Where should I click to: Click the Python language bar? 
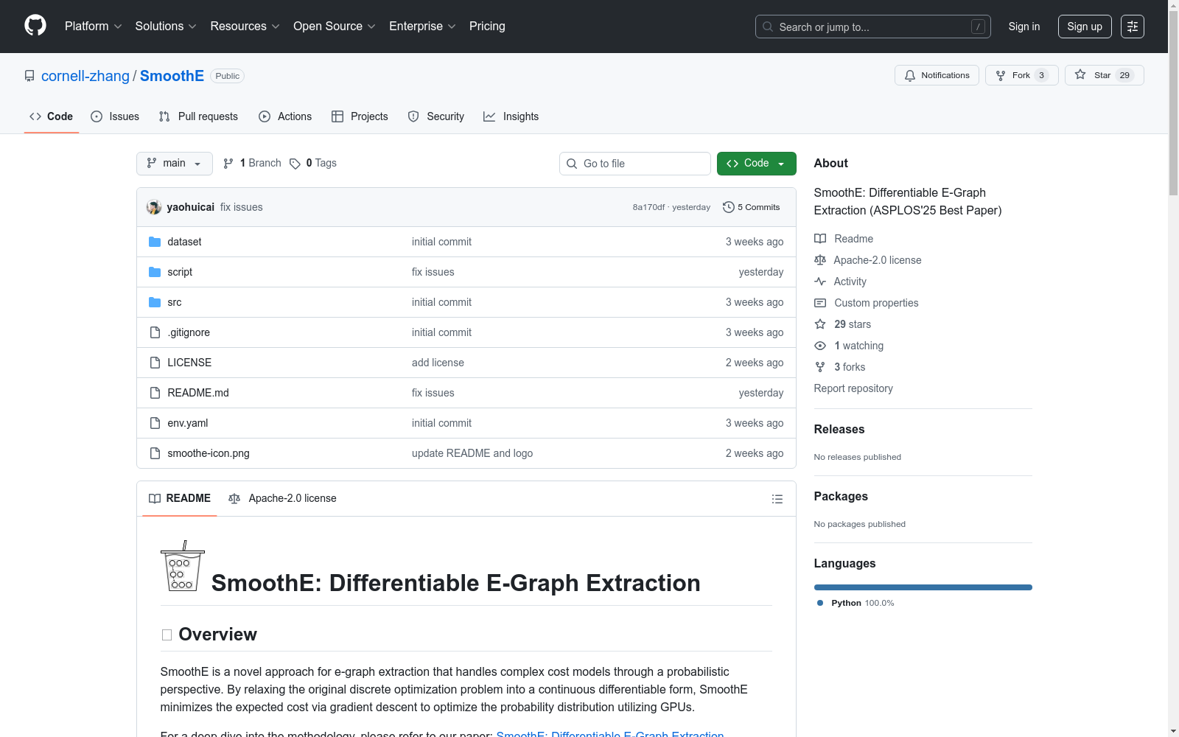click(x=923, y=587)
